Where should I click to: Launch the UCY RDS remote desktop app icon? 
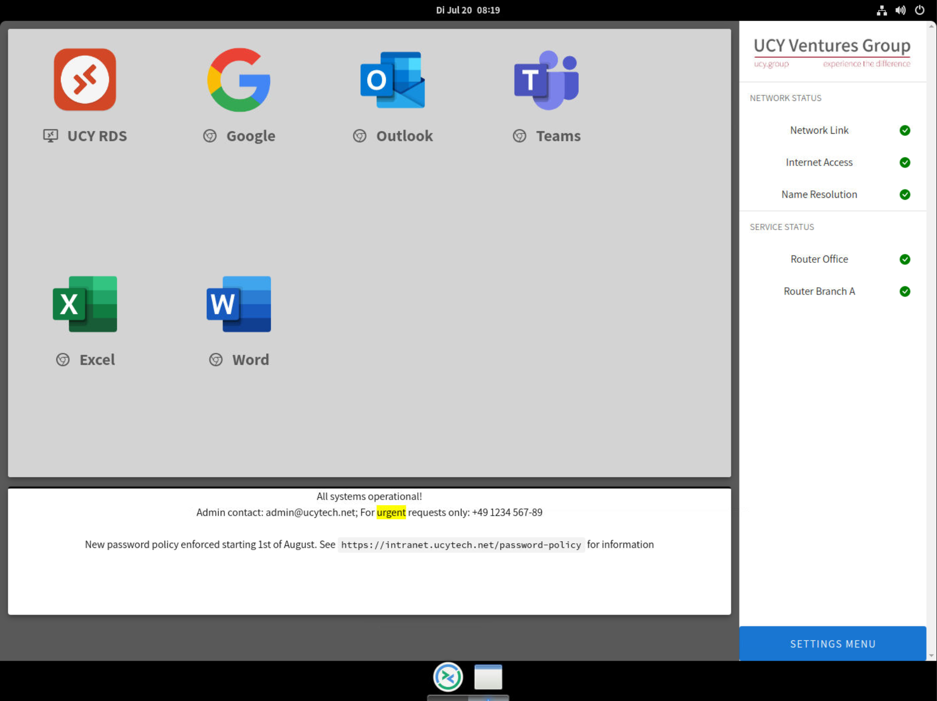(85, 80)
